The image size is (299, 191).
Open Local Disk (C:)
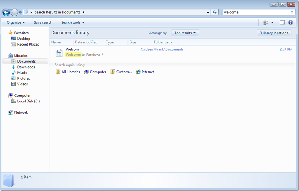(x=29, y=101)
